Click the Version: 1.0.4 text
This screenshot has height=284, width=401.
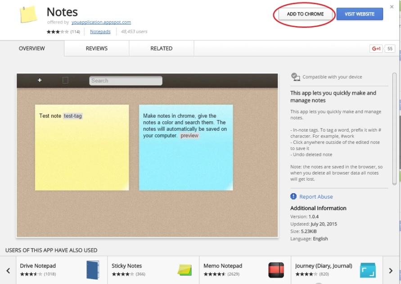304,217
